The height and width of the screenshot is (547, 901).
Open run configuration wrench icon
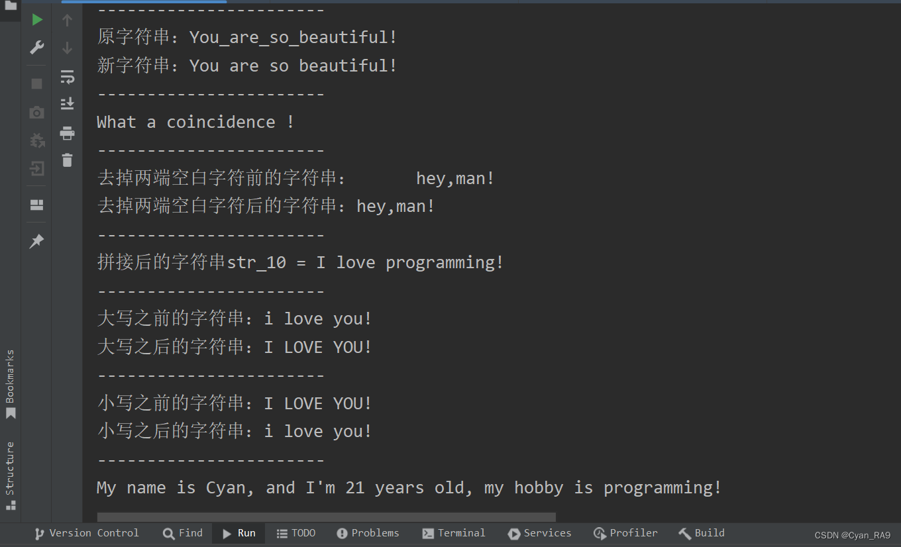click(x=37, y=48)
